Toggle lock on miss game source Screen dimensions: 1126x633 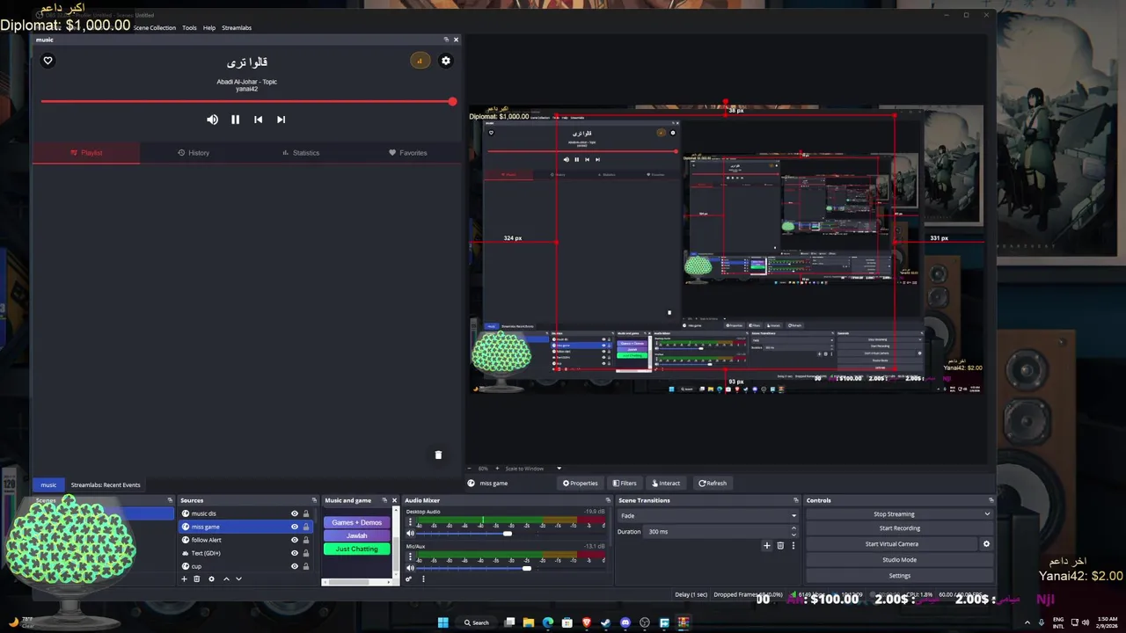click(x=306, y=527)
